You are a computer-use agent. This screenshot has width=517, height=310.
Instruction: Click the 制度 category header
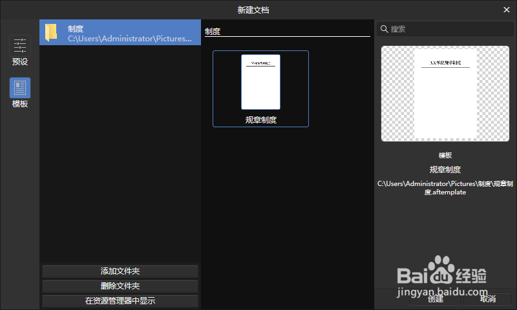213,31
